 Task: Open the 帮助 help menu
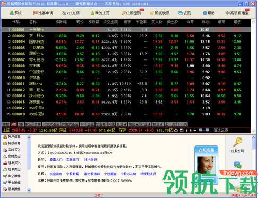(209, 13)
